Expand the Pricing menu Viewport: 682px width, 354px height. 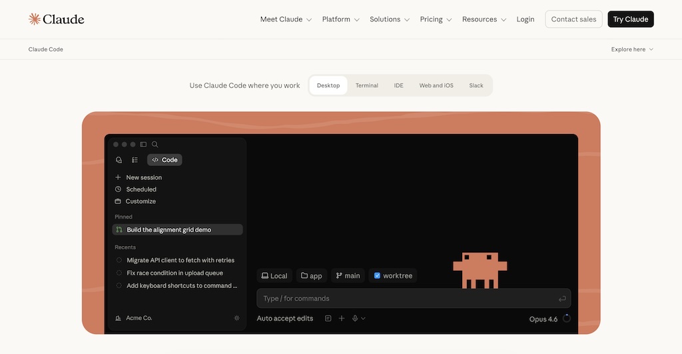436,19
